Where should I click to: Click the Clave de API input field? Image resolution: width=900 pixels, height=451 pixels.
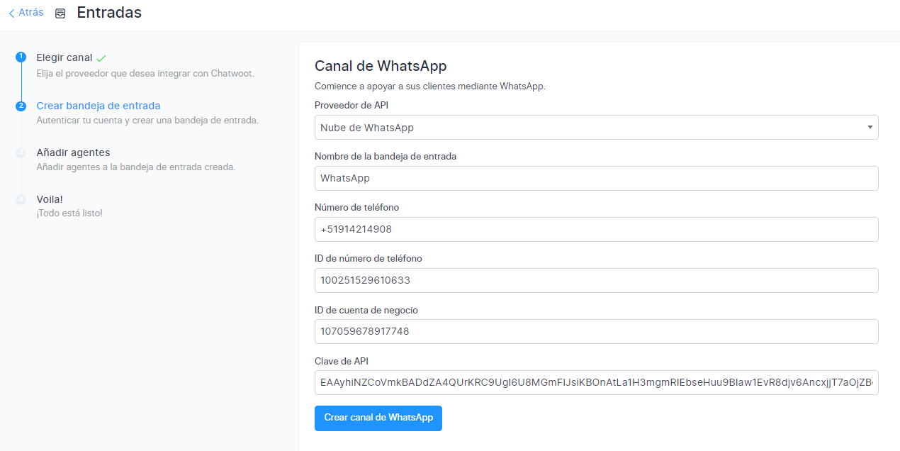[595, 383]
